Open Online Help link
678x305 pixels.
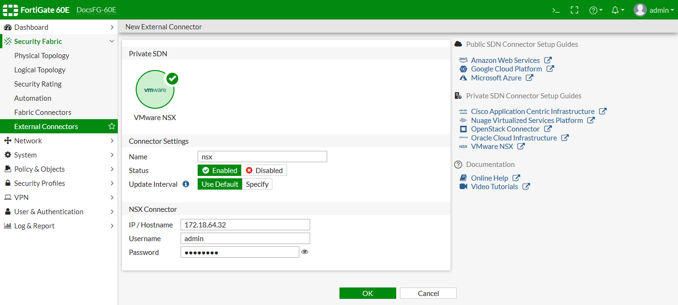click(489, 178)
